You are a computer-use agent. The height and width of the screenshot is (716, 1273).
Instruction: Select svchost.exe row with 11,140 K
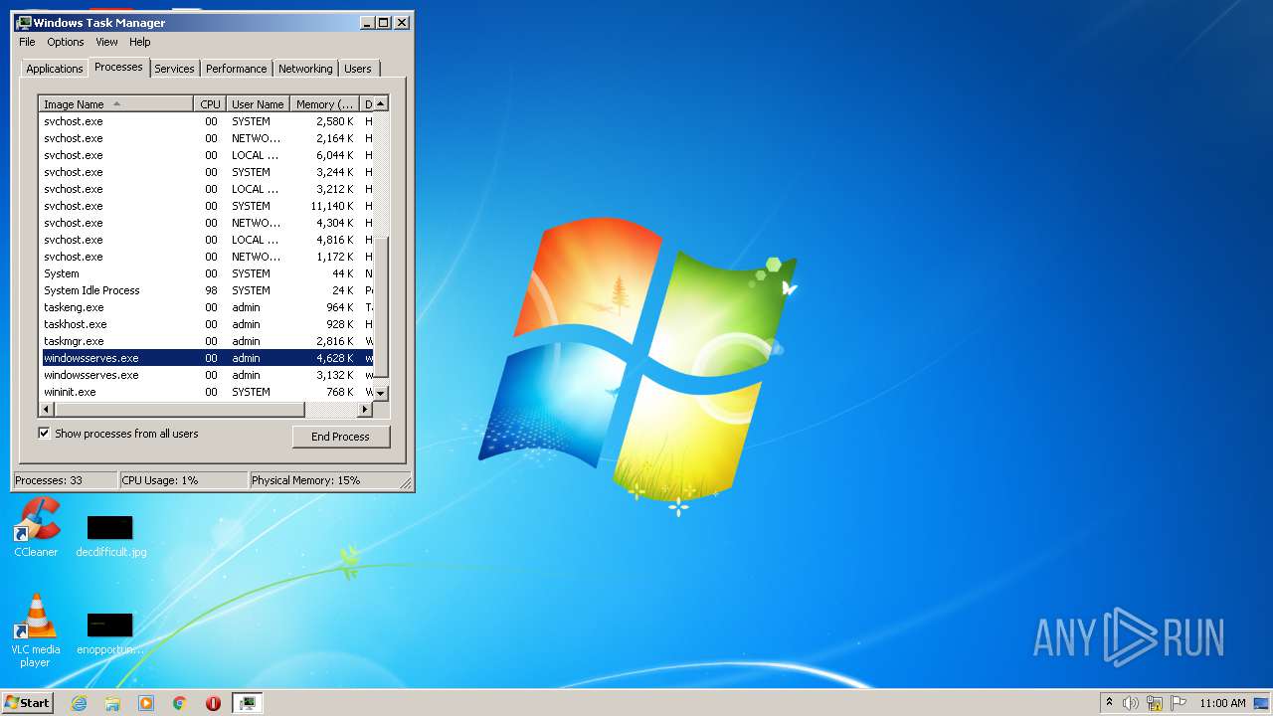(208, 206)
